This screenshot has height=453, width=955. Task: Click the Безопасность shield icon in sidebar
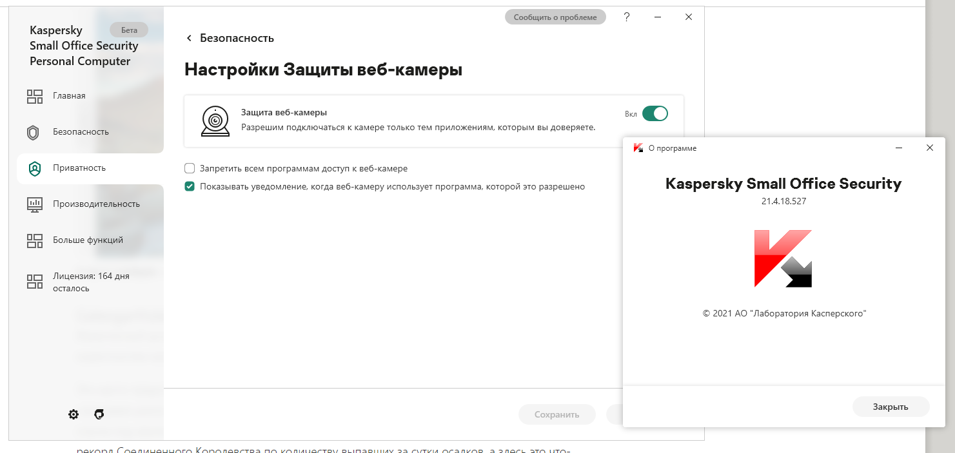(x=34, y=132)
